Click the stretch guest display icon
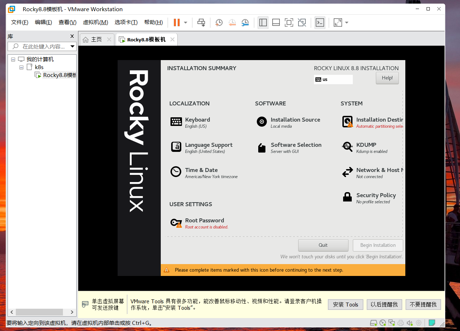Viewport: 460px width, 331px height. tap(338, 22)
